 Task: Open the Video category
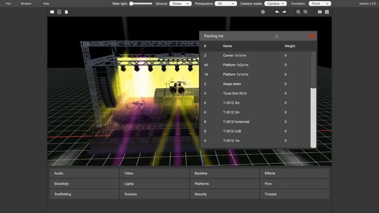(x=155, y=173)
